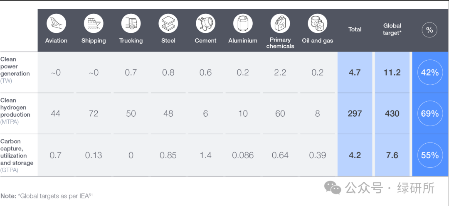Select the 55% carbon capture circle
The width and height of the screenshot is (449, 206).
429,155
